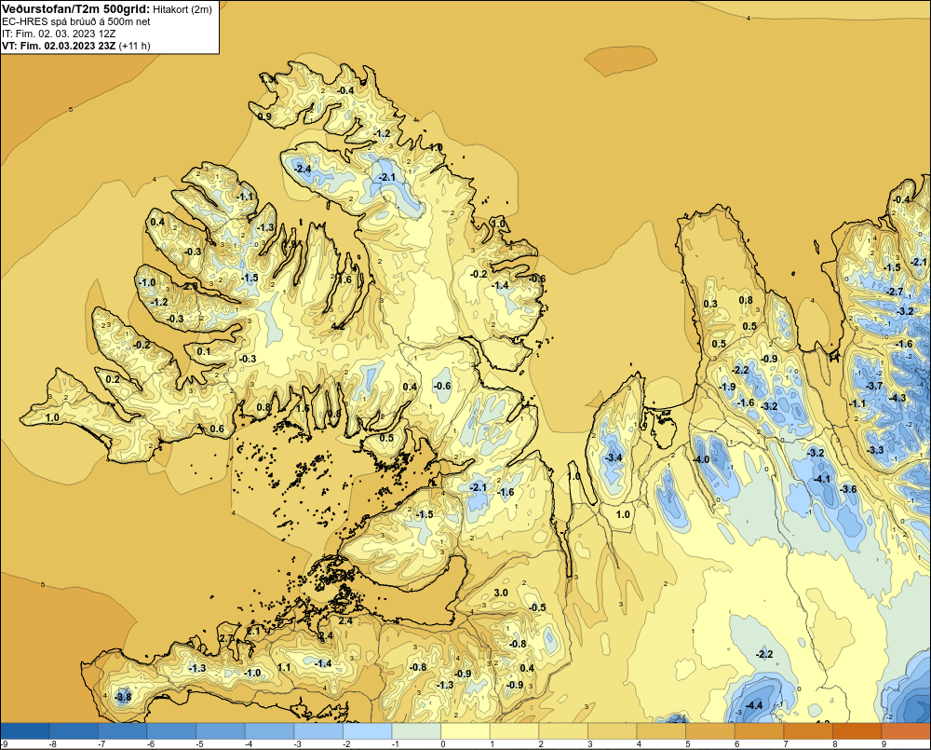The width and height of the screenshot is (931, 750).
Task: Pick the legend swatch between 2 and 3
Action: point(563,731)
